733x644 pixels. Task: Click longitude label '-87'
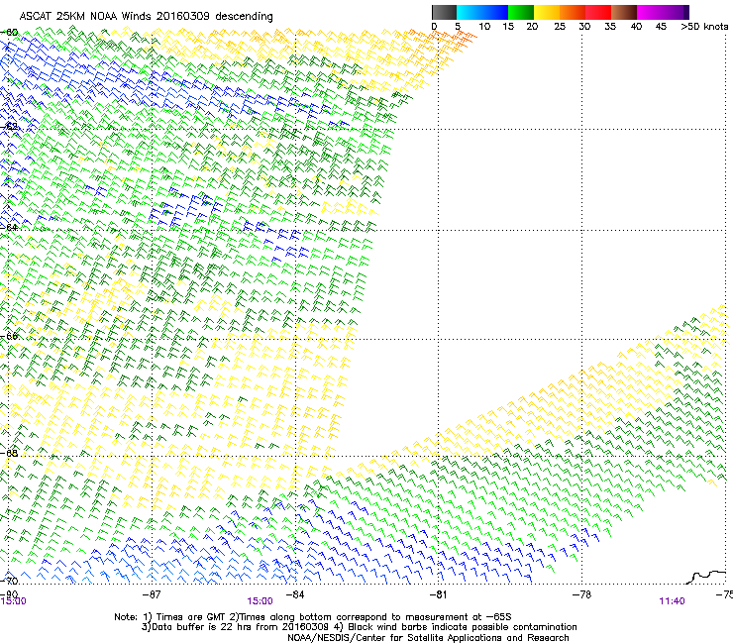click(x=152, y=593)
